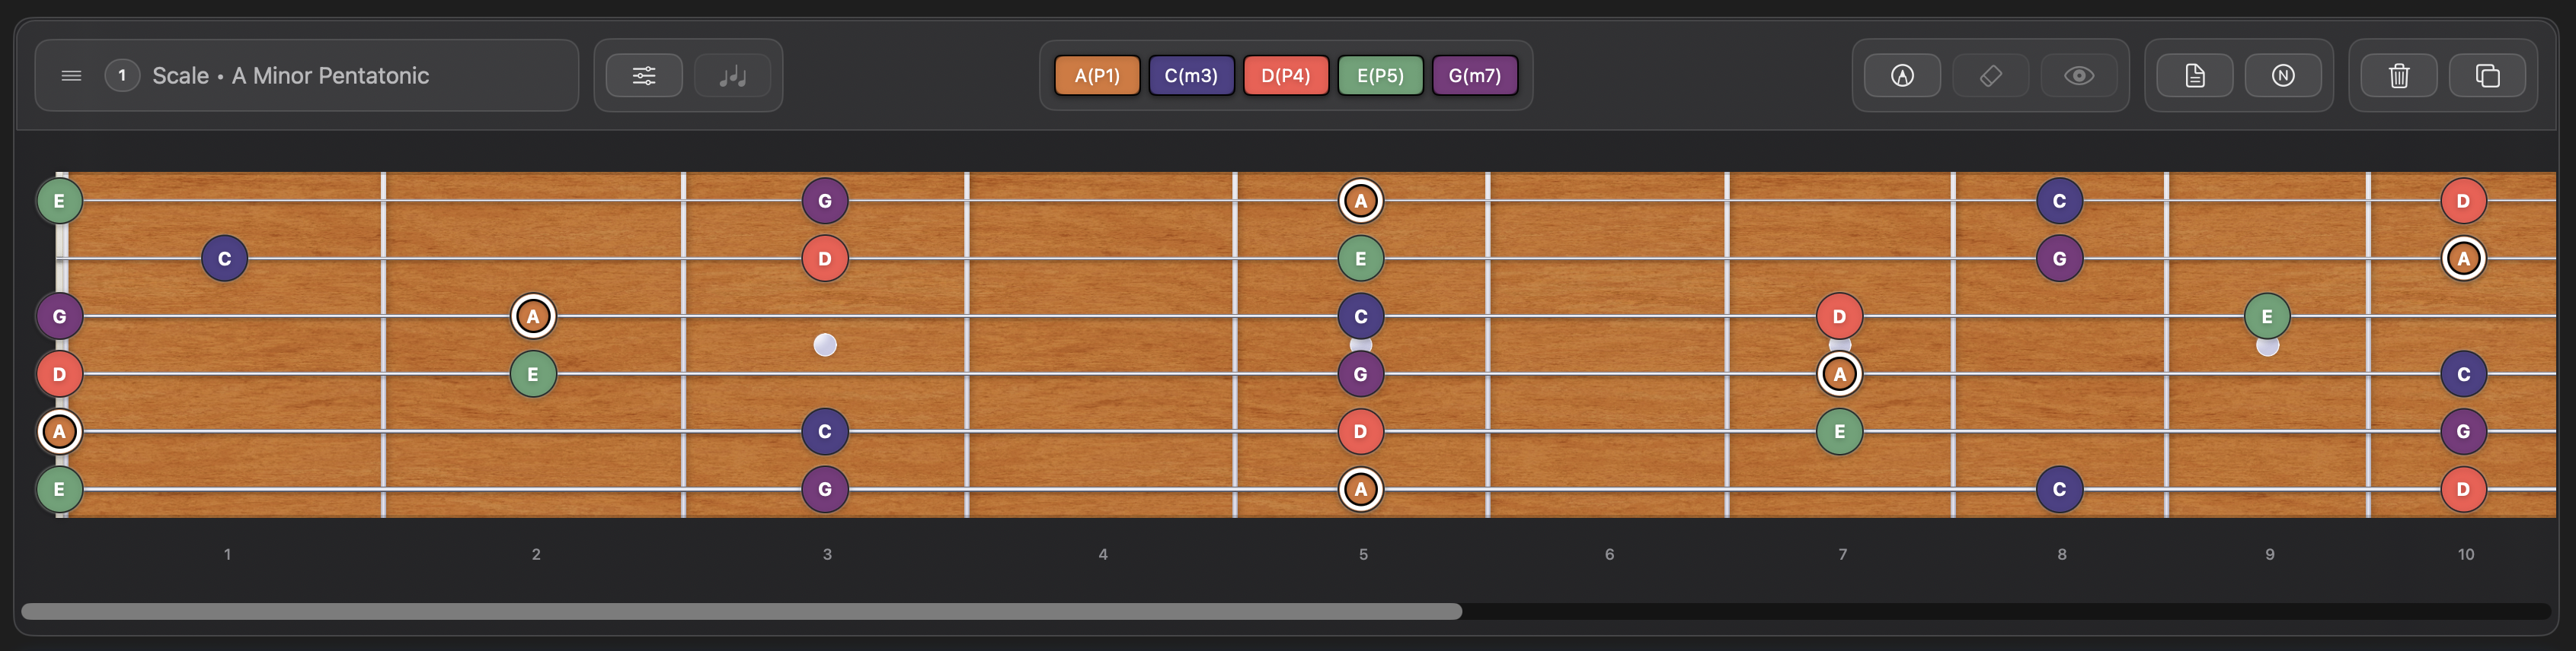Screen dimensions: 2576x651
Task: Toggle the G(m7) note chip
Action: (1475, 76)
